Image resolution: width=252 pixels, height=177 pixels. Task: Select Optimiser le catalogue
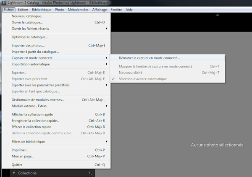tap(30, 37)
